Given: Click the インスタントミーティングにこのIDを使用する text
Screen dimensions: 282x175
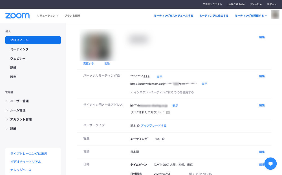Looking at the screenshot, I should coord(164,92).
